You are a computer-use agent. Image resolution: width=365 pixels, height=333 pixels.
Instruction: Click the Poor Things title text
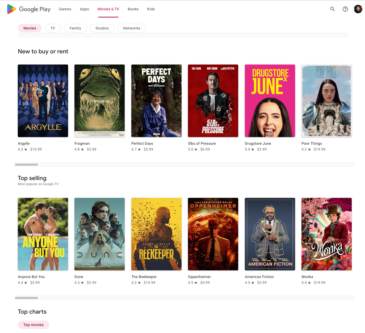tap(312, 143)
